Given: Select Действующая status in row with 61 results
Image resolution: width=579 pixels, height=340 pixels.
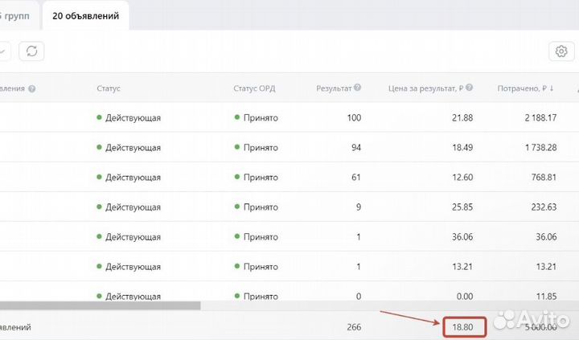Looking at the screenshot, I should pos(129,177).
